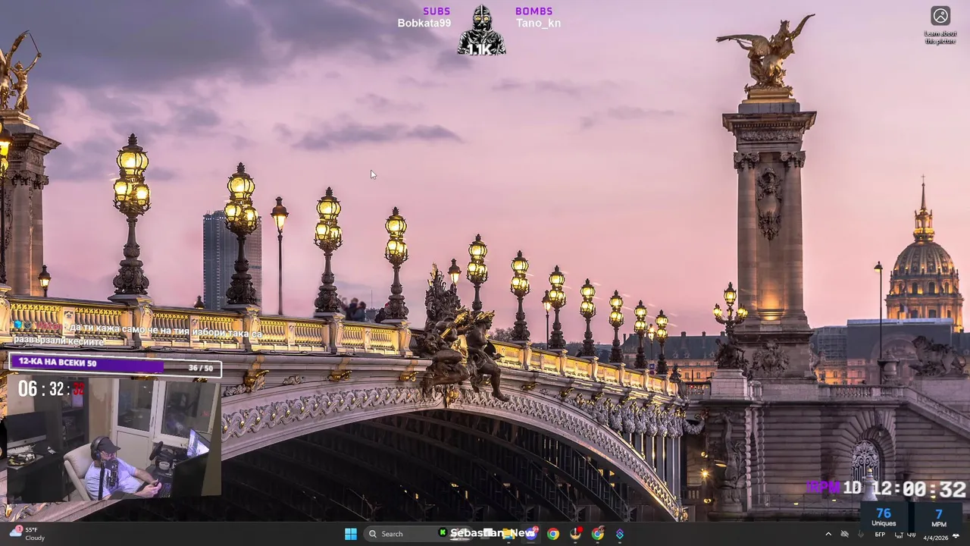Open the first Chrome icon in taskbar
This screenshot has width=970, height=546.
(553, 534)
